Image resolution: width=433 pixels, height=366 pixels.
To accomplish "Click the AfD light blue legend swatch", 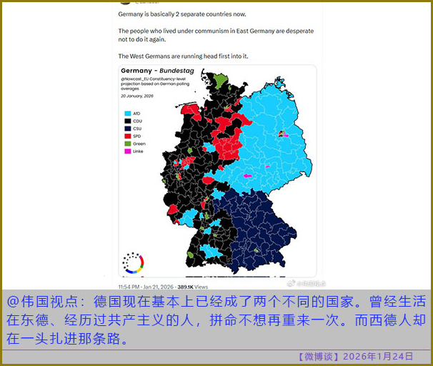I will click(126, 113).
